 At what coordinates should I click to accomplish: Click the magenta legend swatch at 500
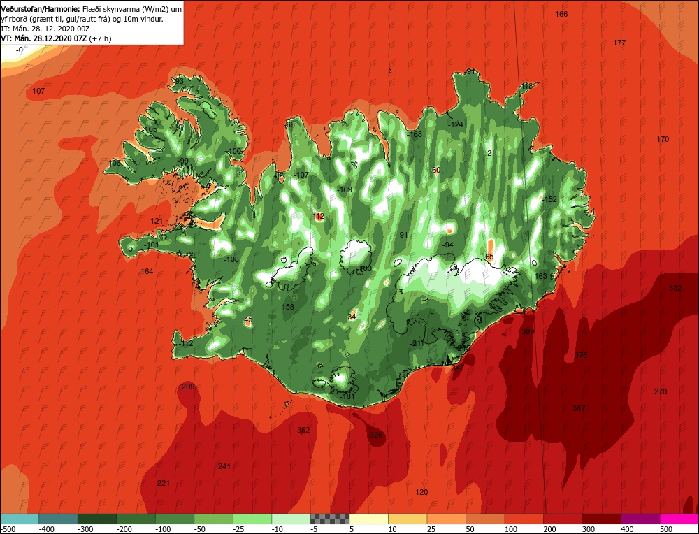pos(679,519)
